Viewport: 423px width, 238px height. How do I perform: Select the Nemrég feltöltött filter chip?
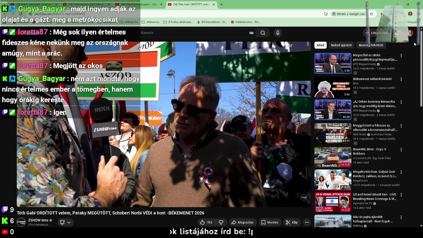[371, 45]
